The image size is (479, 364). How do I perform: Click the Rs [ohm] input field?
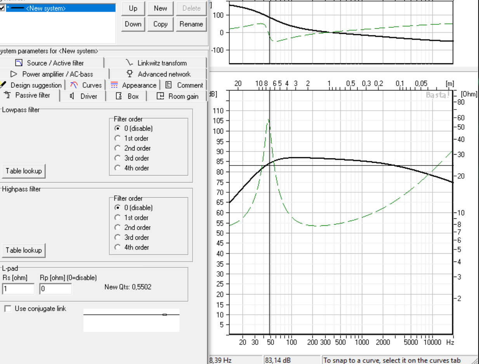click(x=18, y=289)
